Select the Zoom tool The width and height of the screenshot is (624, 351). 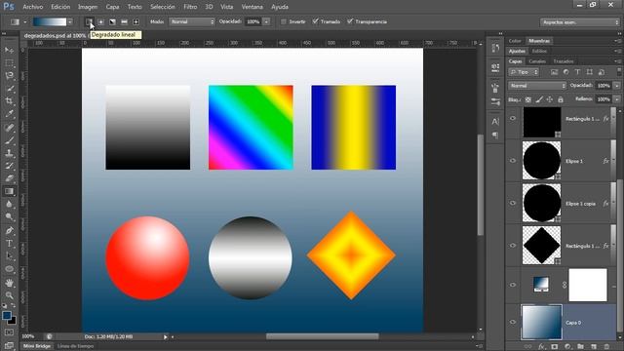(x=9, y=295)
